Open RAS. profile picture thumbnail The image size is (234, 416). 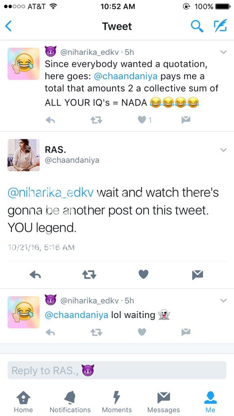[24, 155]
